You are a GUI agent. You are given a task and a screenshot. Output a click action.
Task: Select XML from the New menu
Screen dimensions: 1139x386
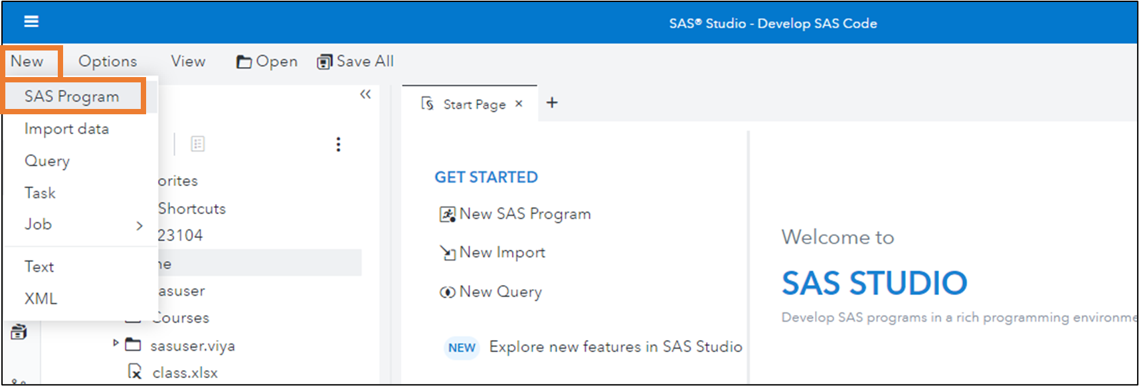coord(41,298)
